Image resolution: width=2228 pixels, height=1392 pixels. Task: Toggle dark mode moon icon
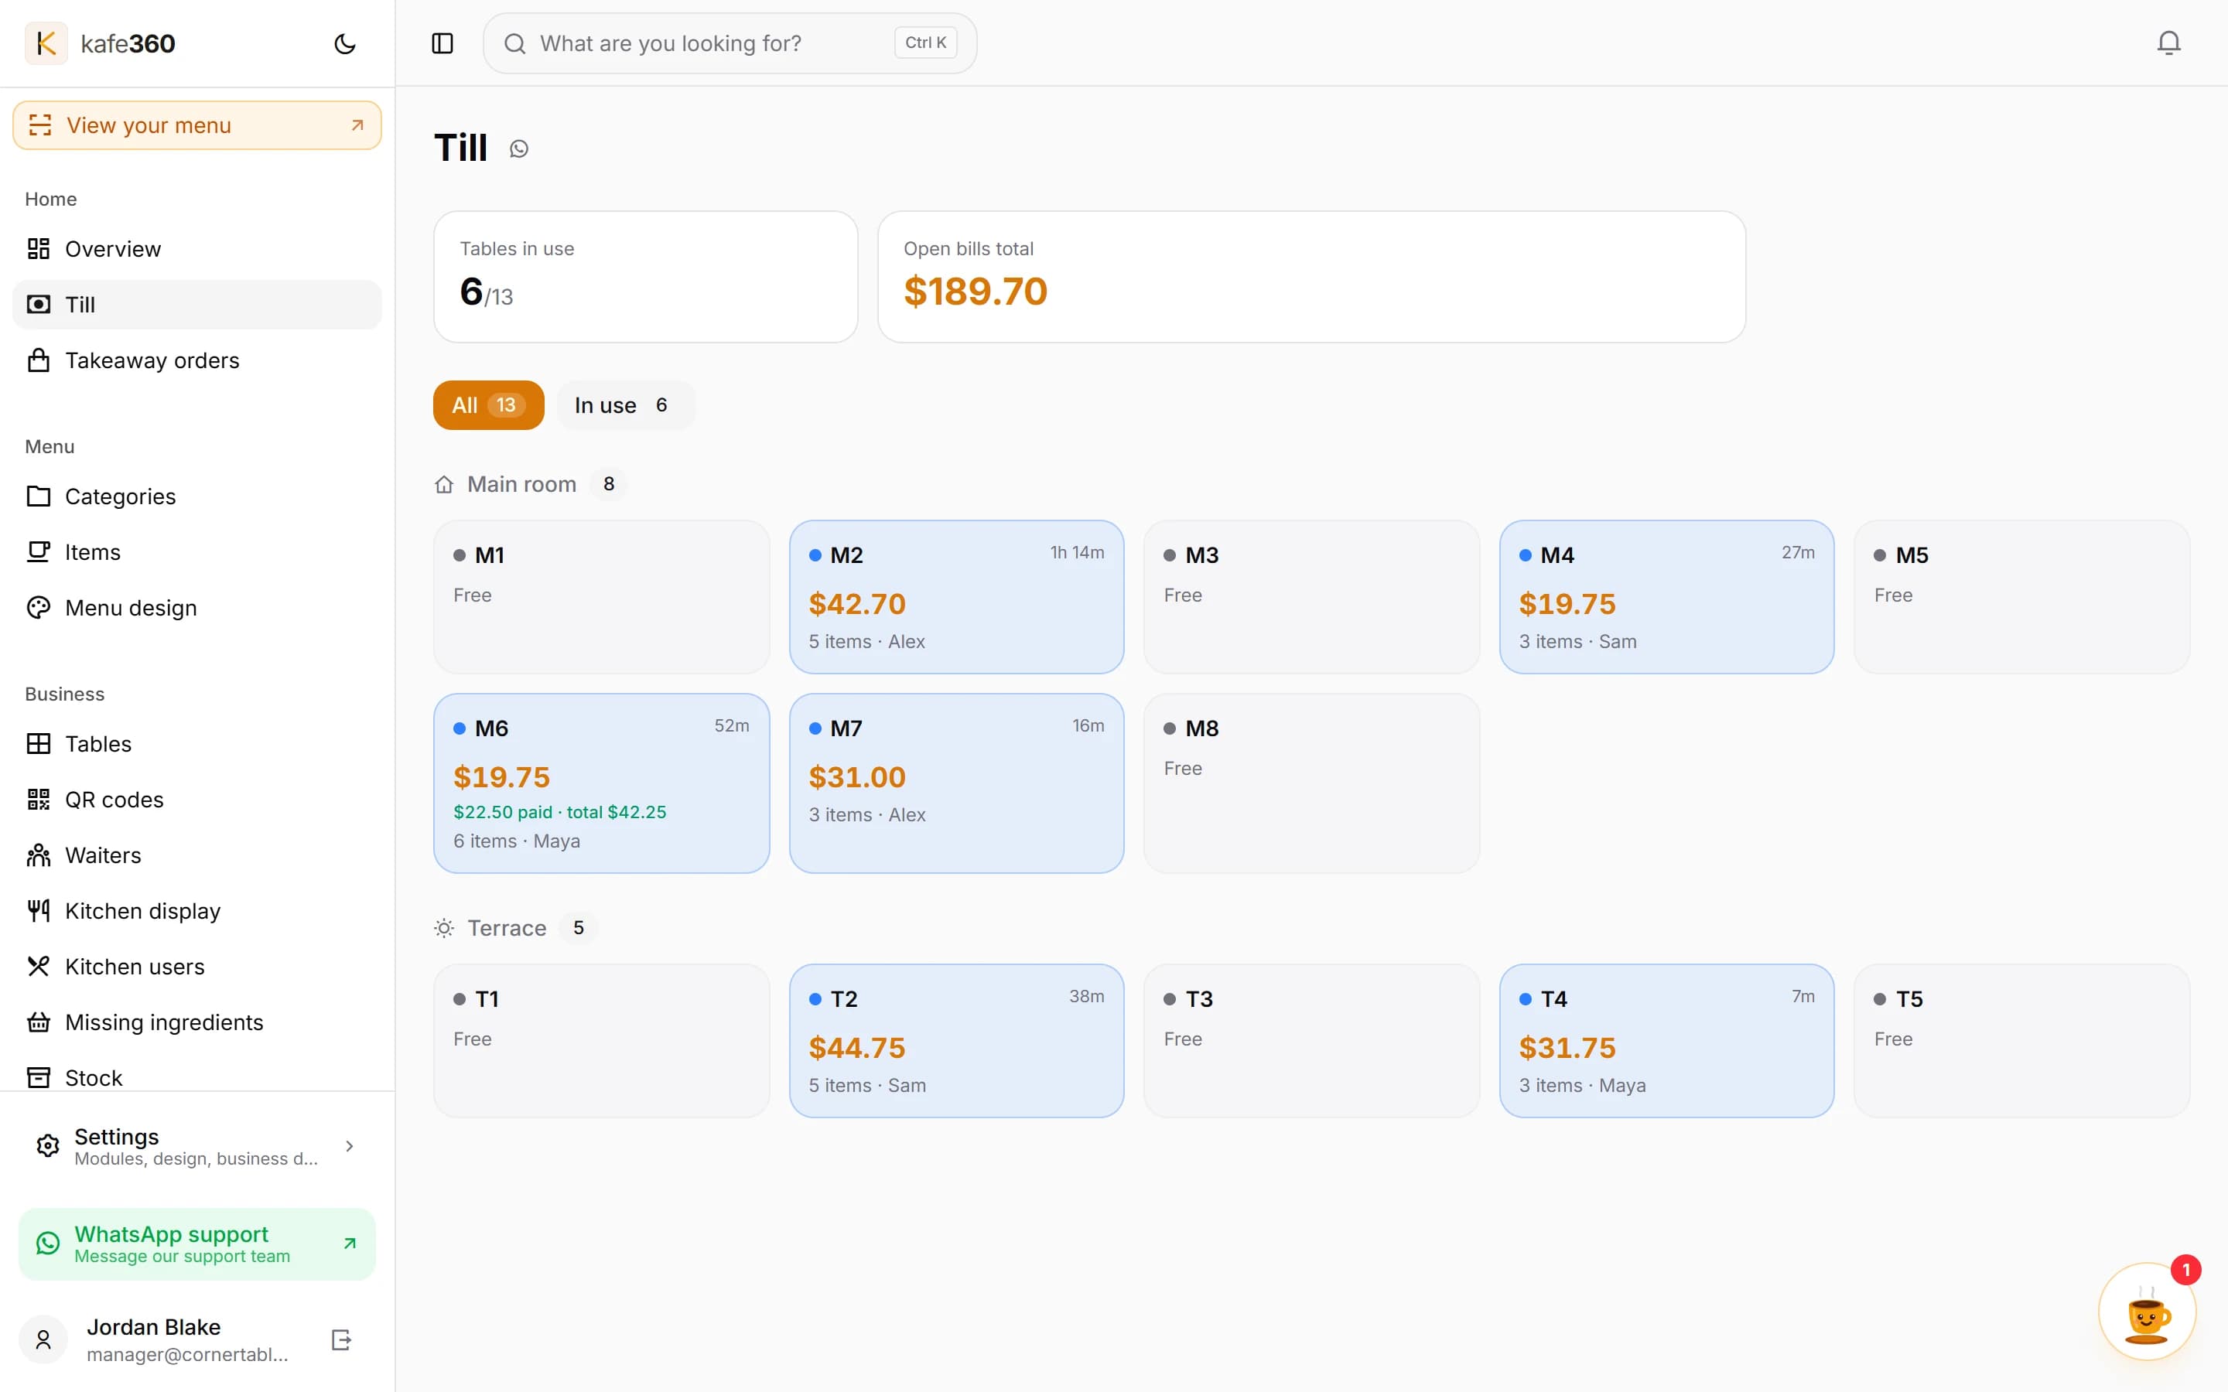click(344, 43)
